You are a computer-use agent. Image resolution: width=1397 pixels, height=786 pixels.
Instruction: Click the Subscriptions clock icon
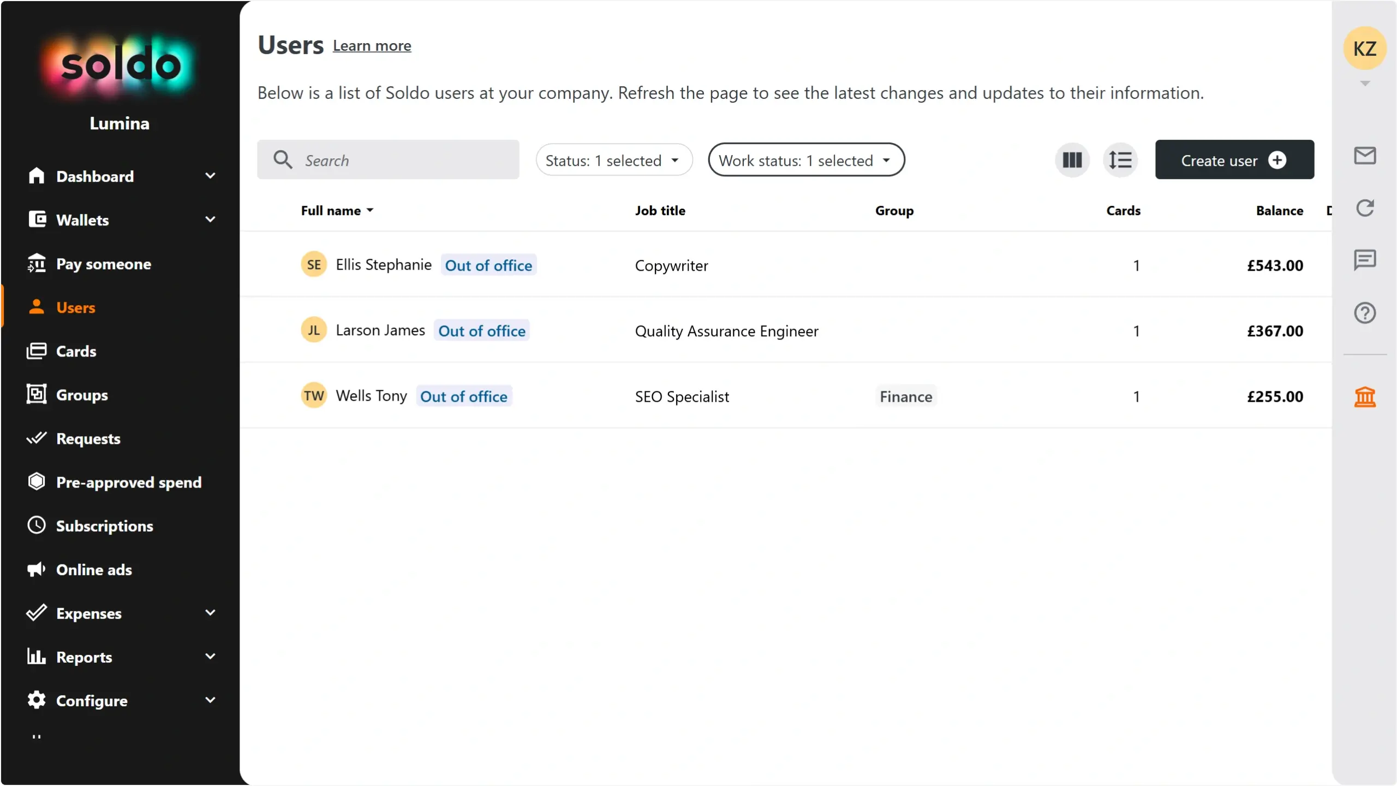37,525
